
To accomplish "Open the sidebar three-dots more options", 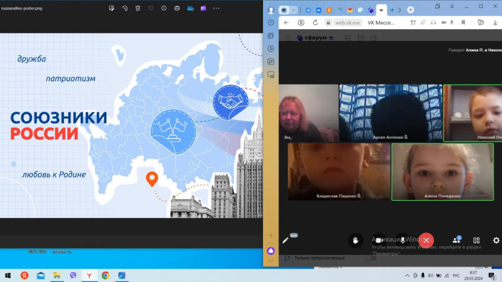I will coord(271,261).
